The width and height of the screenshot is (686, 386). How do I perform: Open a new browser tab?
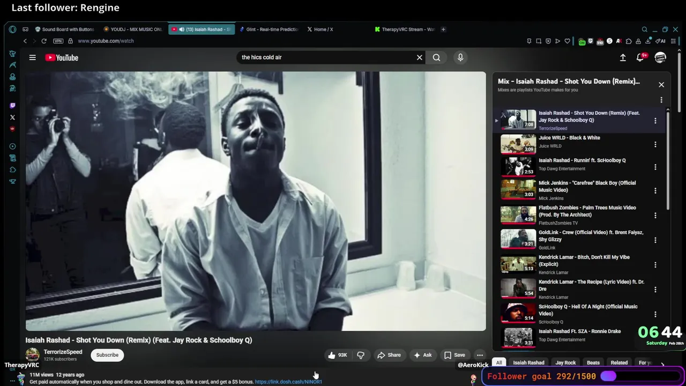(x=443, y=29)
